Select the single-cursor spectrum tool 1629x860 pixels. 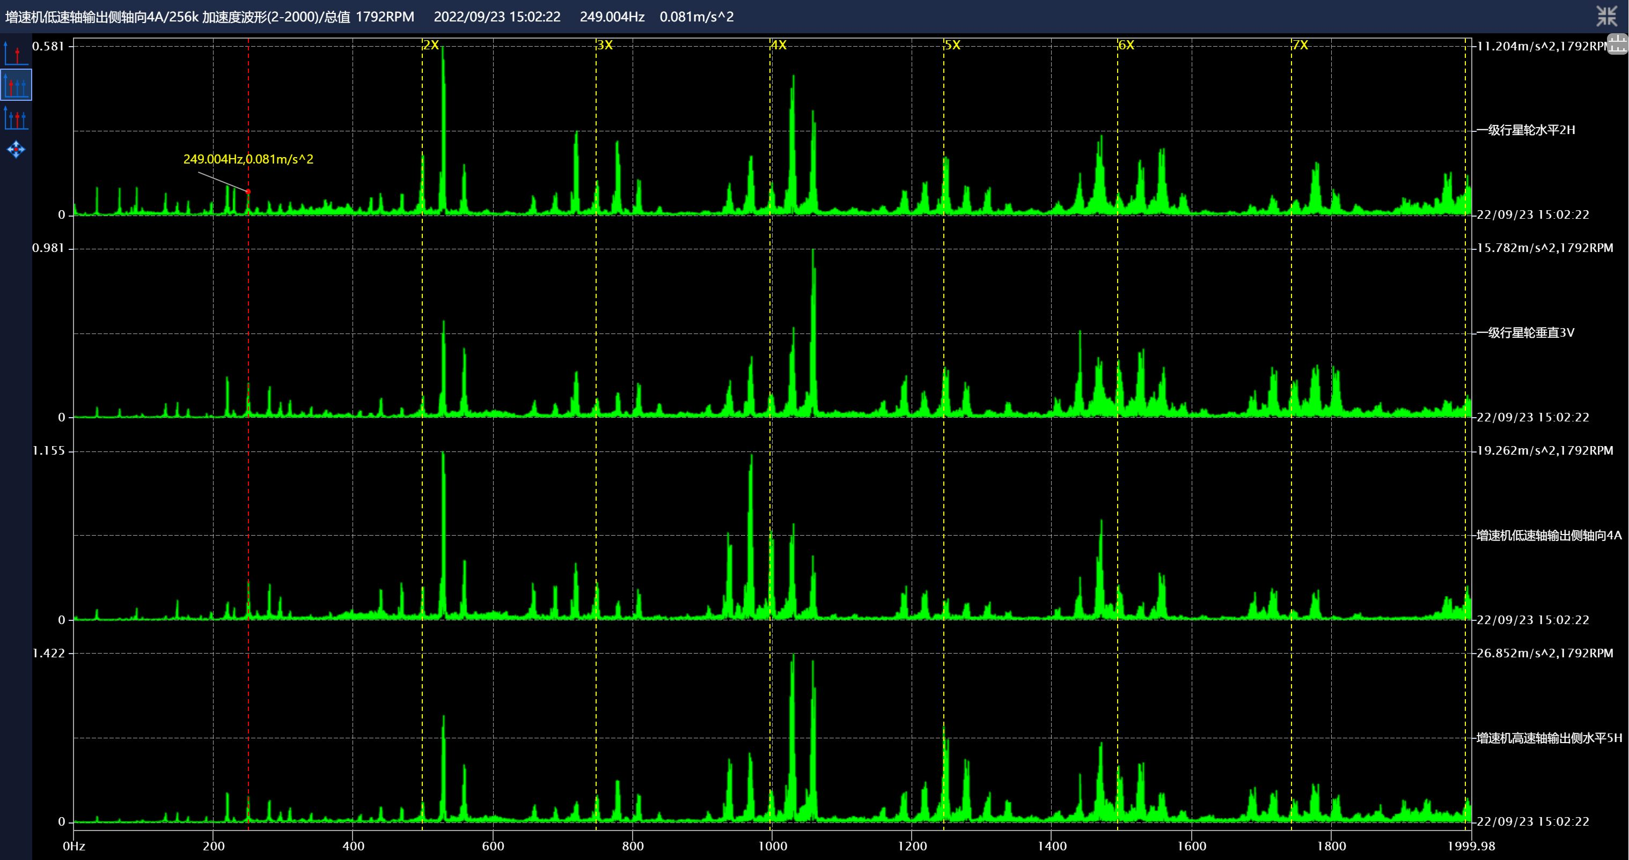pos(16,53)
